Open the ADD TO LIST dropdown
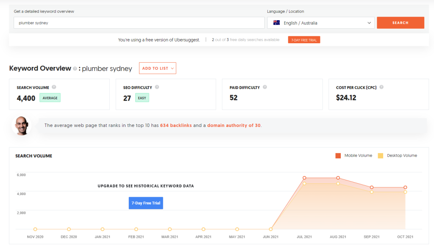 click(x=158, y=68)
